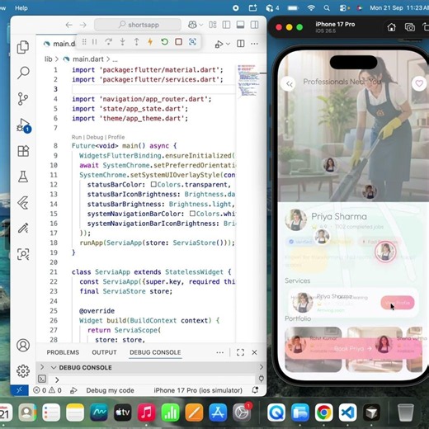Open the Copilot chat dropdown
This screenshot has height=429, width=429.
click(x=201, y=25)
